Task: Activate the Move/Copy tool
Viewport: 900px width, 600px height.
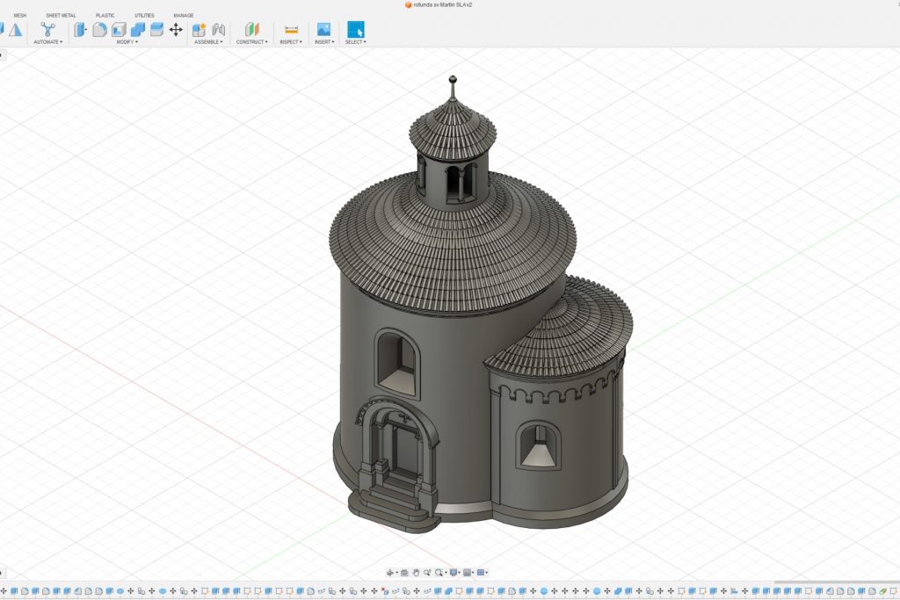Action: (176, 29)
